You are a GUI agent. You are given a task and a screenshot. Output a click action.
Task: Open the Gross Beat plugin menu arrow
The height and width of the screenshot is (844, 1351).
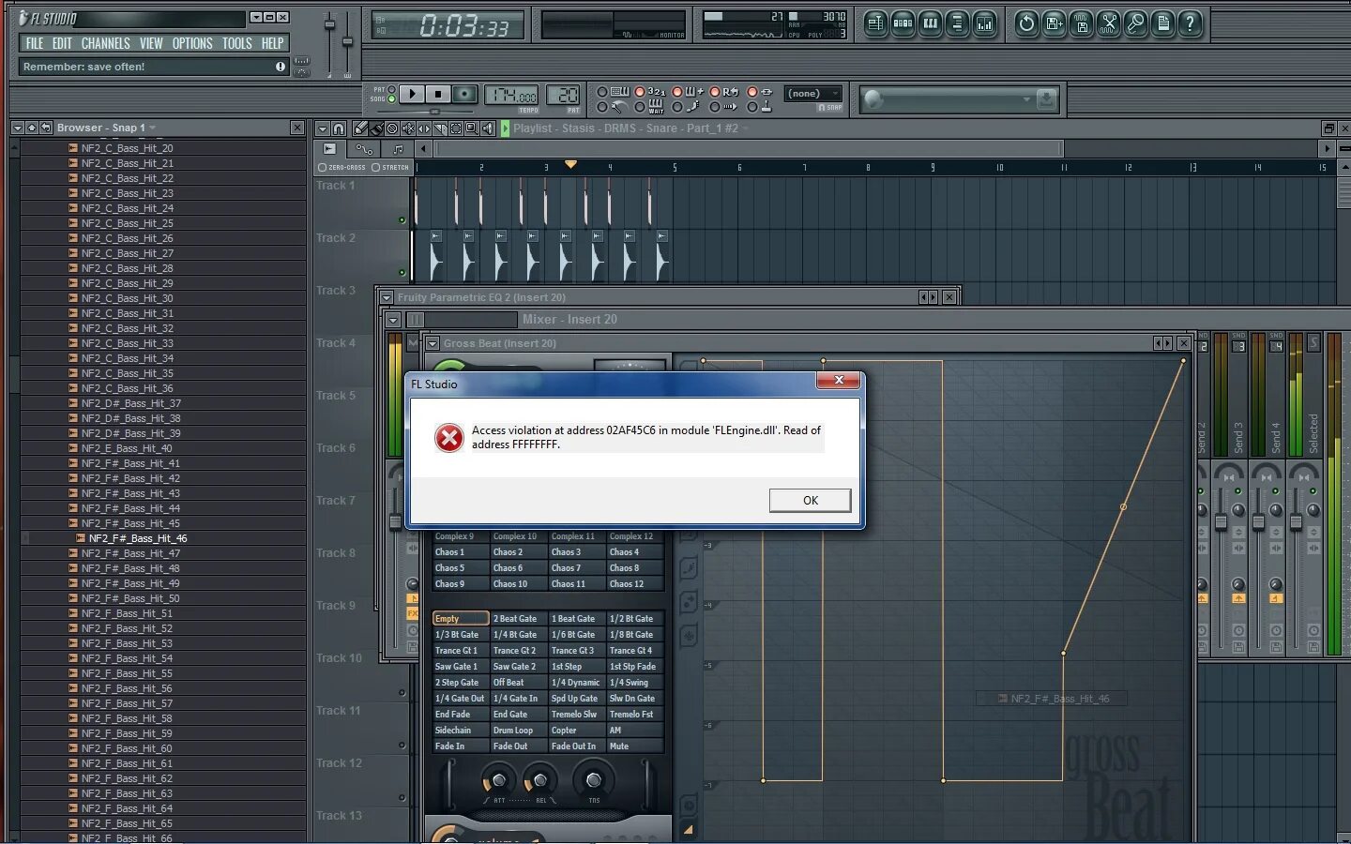pos(433,343)
